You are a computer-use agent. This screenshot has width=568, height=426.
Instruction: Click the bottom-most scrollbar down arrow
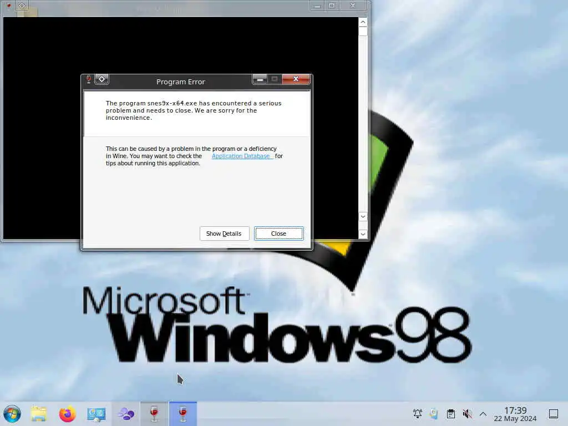pos(363,234)
